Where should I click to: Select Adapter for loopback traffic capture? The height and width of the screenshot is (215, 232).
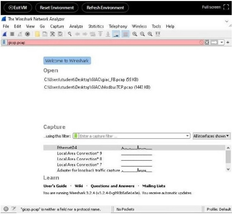pyautogui.click(x=134, y=170)
